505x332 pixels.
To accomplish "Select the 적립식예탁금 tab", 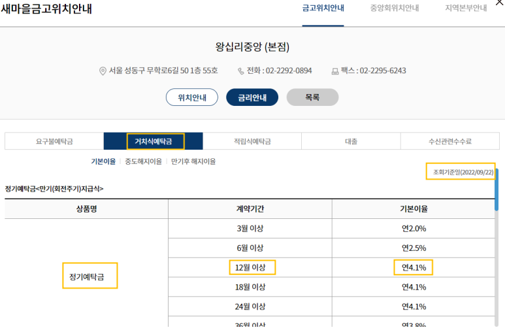I will 252,141.
